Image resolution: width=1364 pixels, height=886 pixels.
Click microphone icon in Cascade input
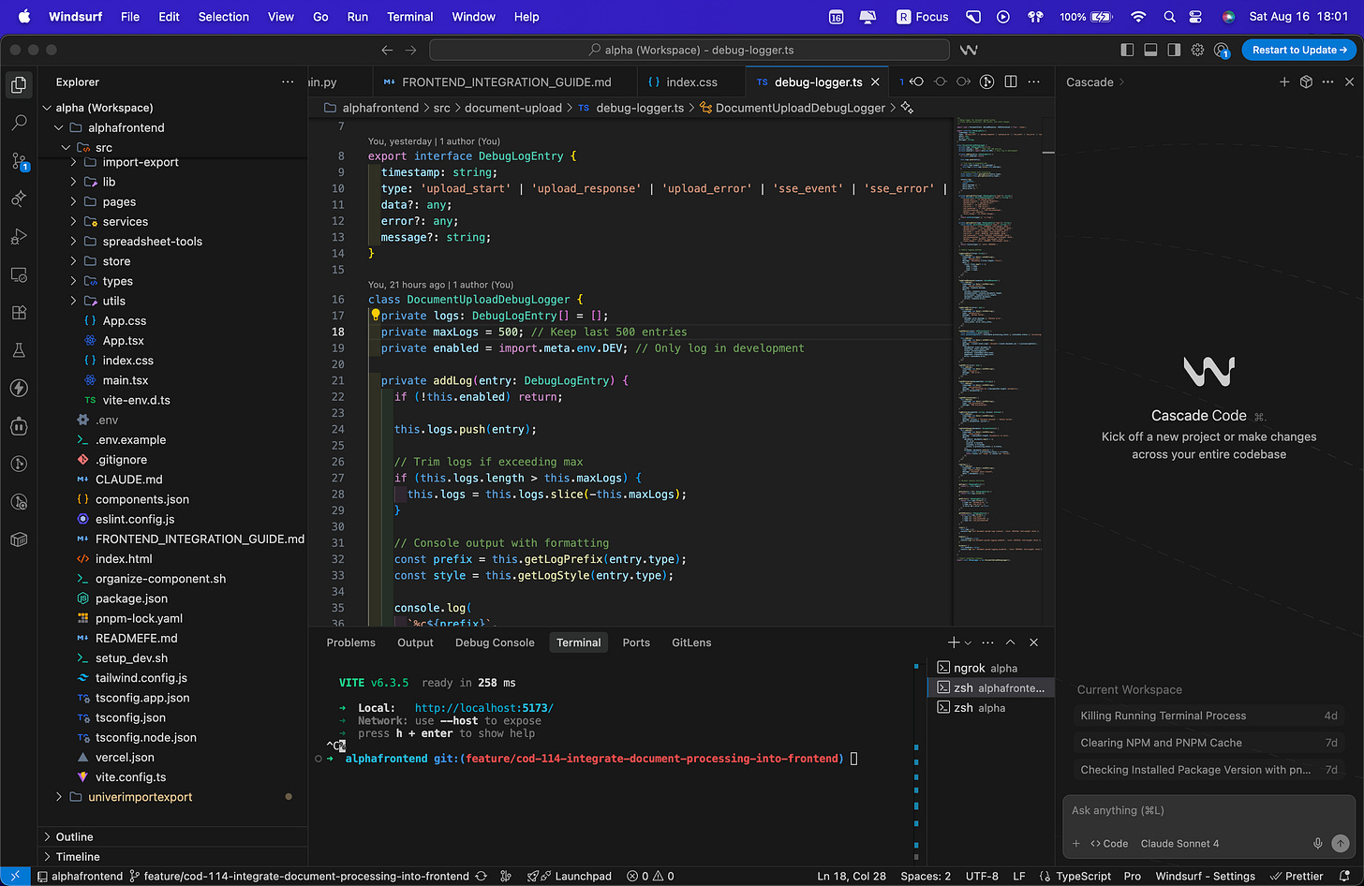[x=1317, y=843]
